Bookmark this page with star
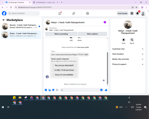The height and width of the screenshot is (119, 149). click(x=136, y=7)
